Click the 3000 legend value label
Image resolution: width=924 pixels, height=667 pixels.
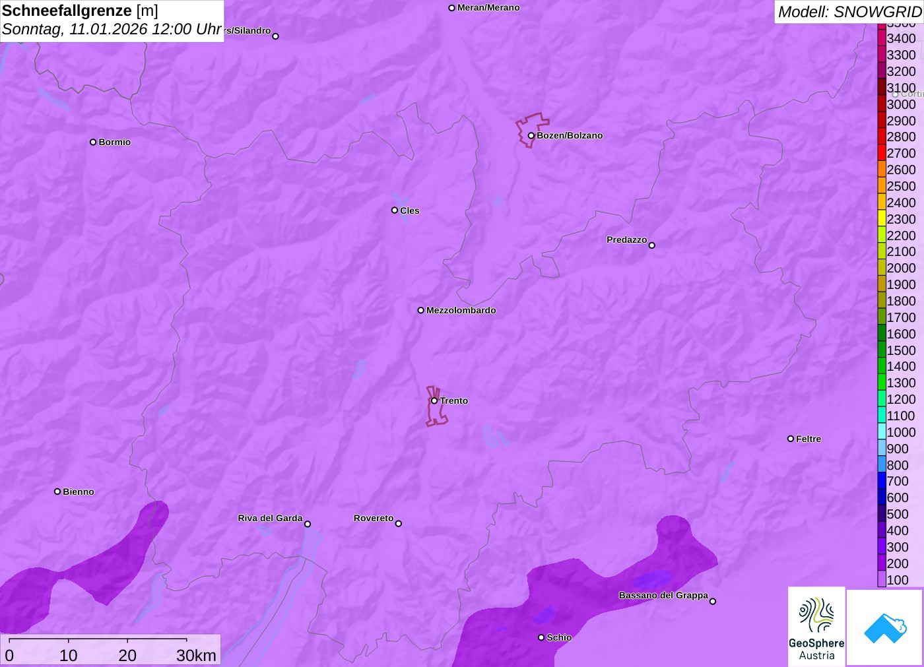click(901, 104)
